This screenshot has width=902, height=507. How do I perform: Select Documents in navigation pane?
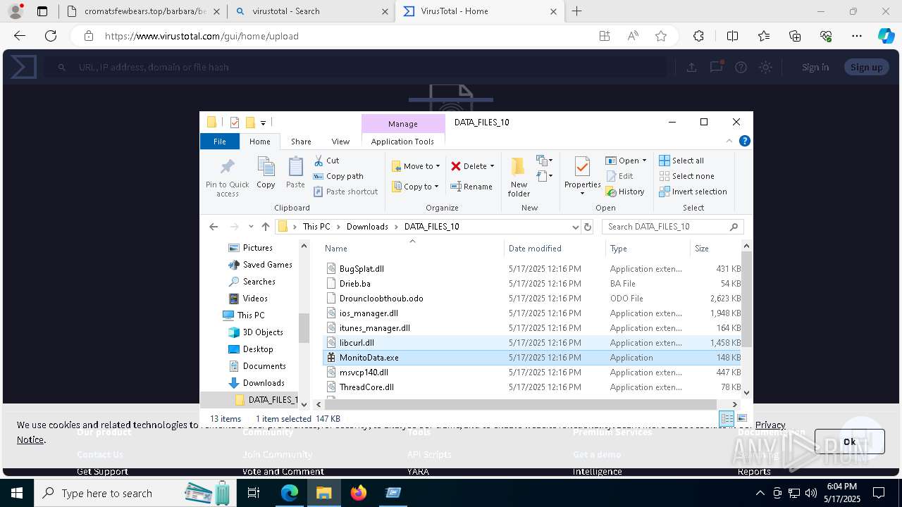[x=257, y=366]
